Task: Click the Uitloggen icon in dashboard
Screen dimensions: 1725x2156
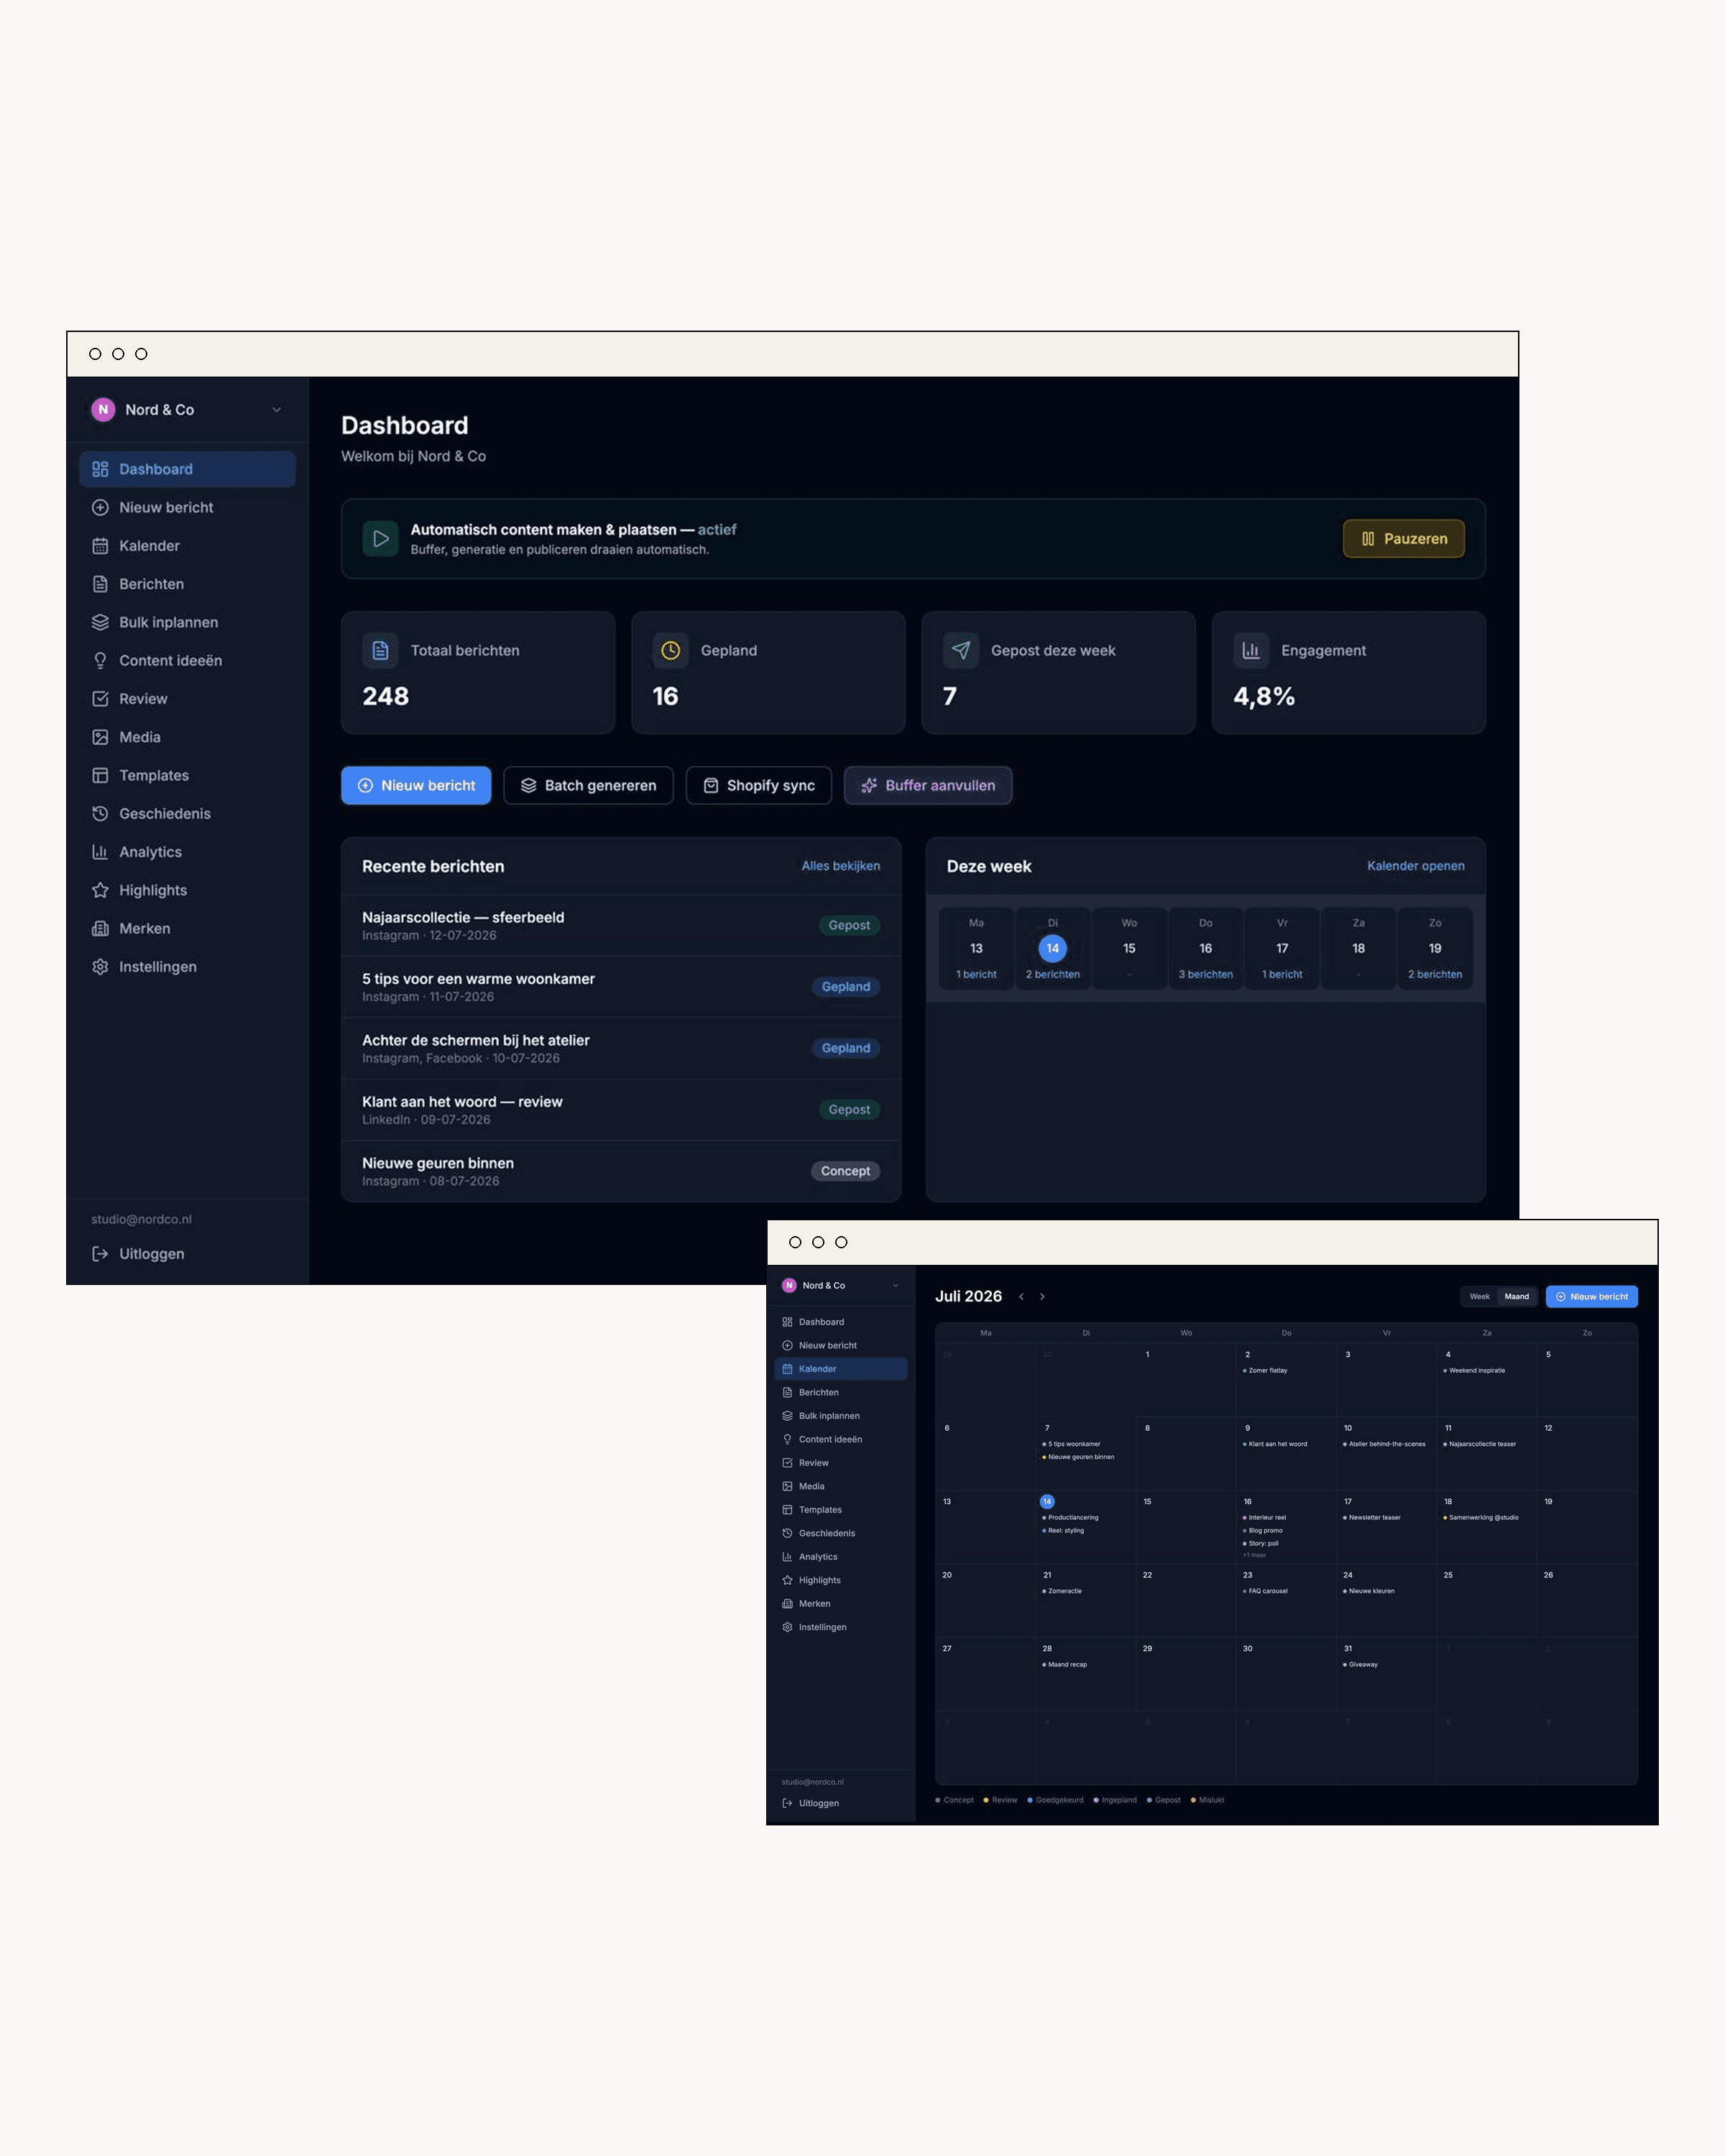Action: 100,1254
